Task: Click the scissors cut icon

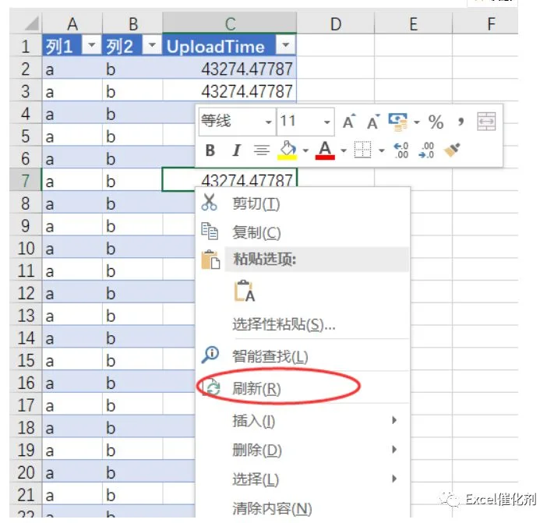Action: coord(209,203)
